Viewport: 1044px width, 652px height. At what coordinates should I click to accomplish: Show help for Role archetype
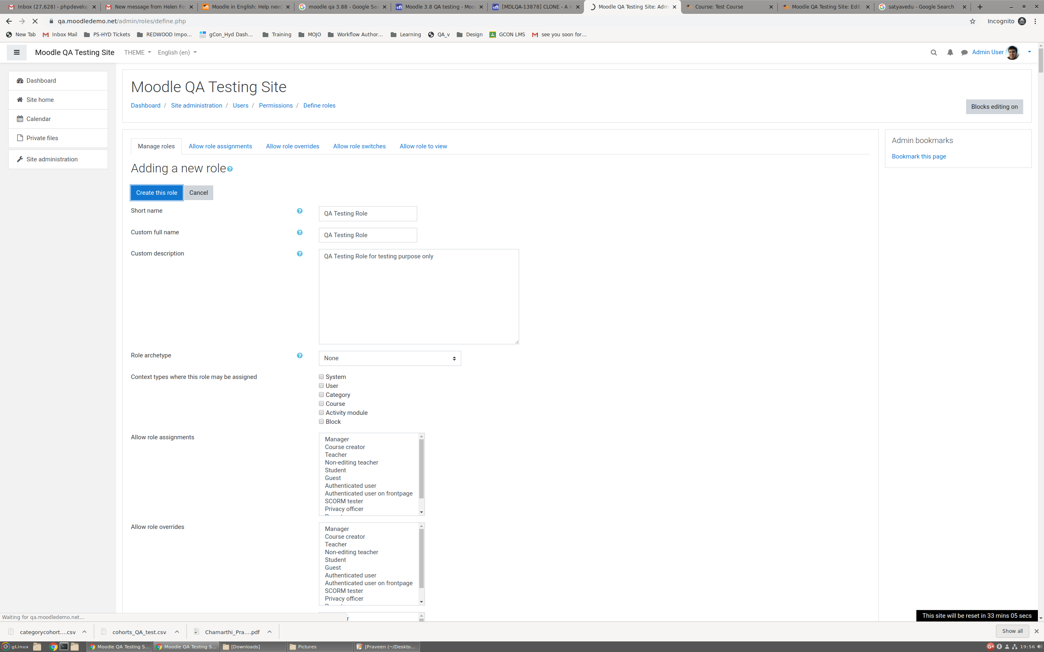tap(299, 355)
